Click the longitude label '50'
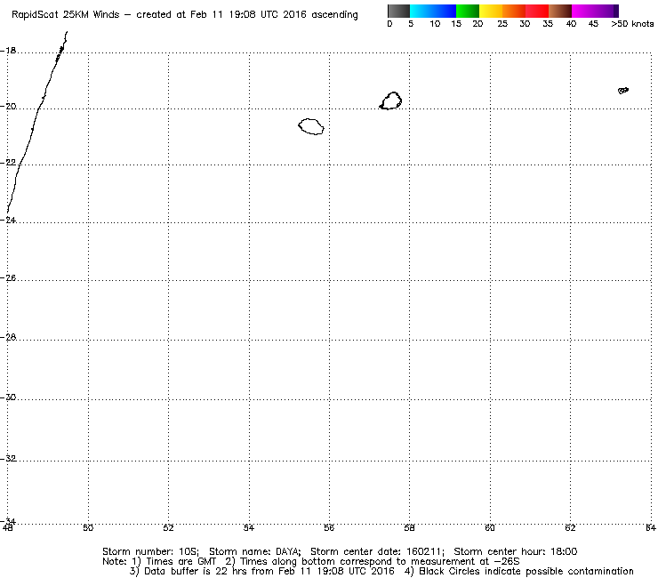The width and height of the screenshot is (658, 578). click(88, 528)
